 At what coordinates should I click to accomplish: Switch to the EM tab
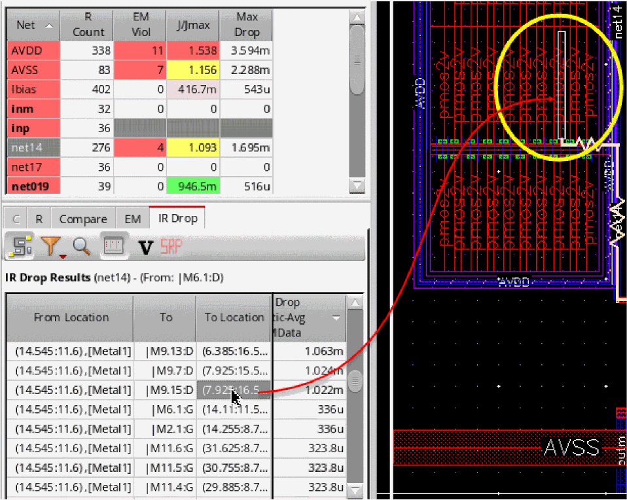tap(132, 219)
